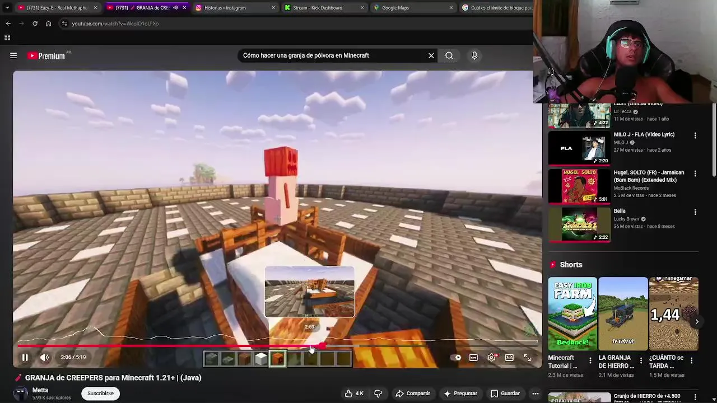Viewport: 717px width, 403px height.
Task: Save video with Guardar button
Action: [505, 393]
